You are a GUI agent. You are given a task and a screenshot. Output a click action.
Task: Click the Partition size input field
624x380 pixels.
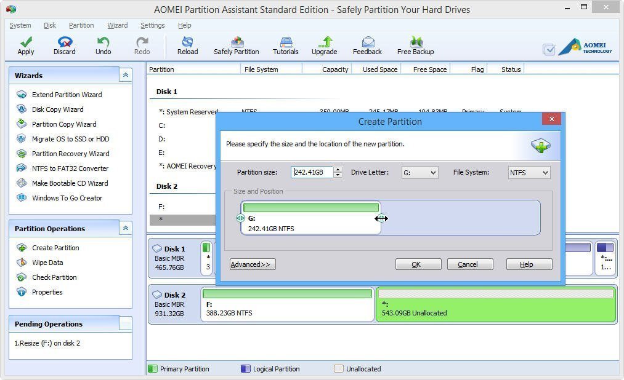coord(312,172)
